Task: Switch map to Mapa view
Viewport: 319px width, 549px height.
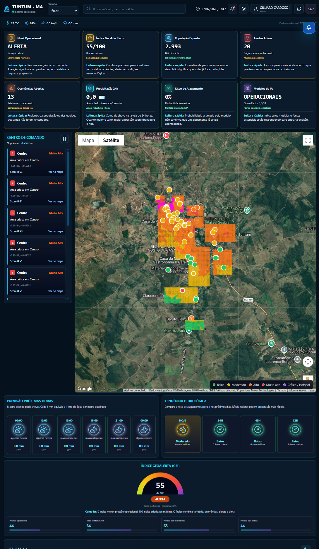Action: point(88,140)
